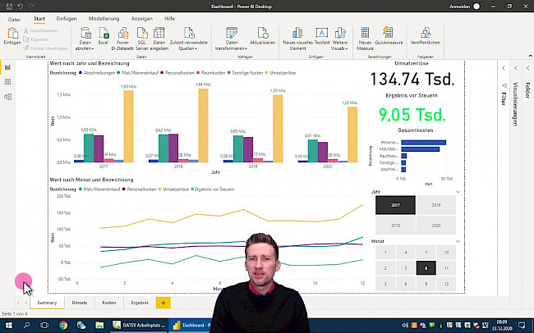Screen dimensions: 534x333
Task: Open the Daten transformieren dropdown
Action: point(232,39)
